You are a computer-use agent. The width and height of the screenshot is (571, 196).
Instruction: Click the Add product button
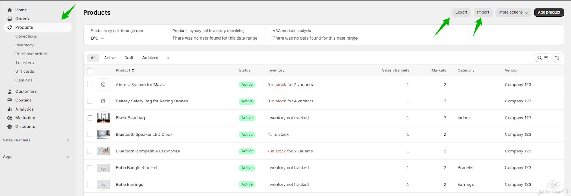[549, 12]
